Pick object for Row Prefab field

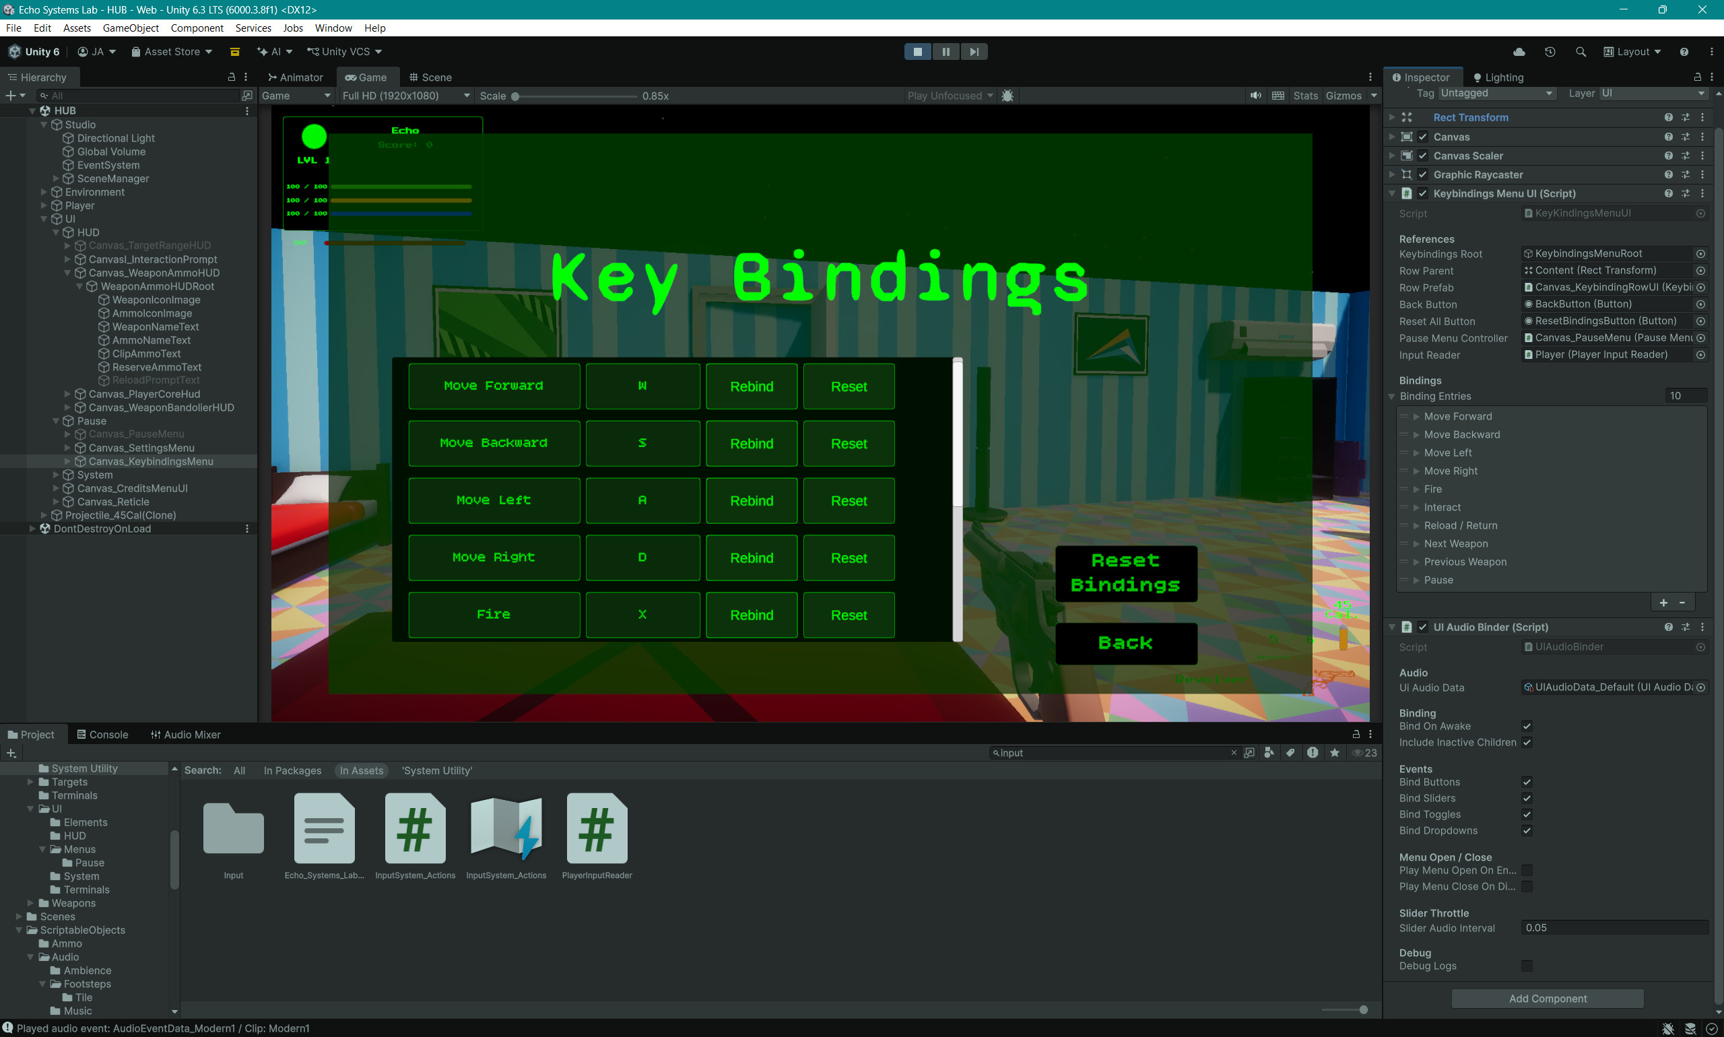click(x=1701, y=288)
